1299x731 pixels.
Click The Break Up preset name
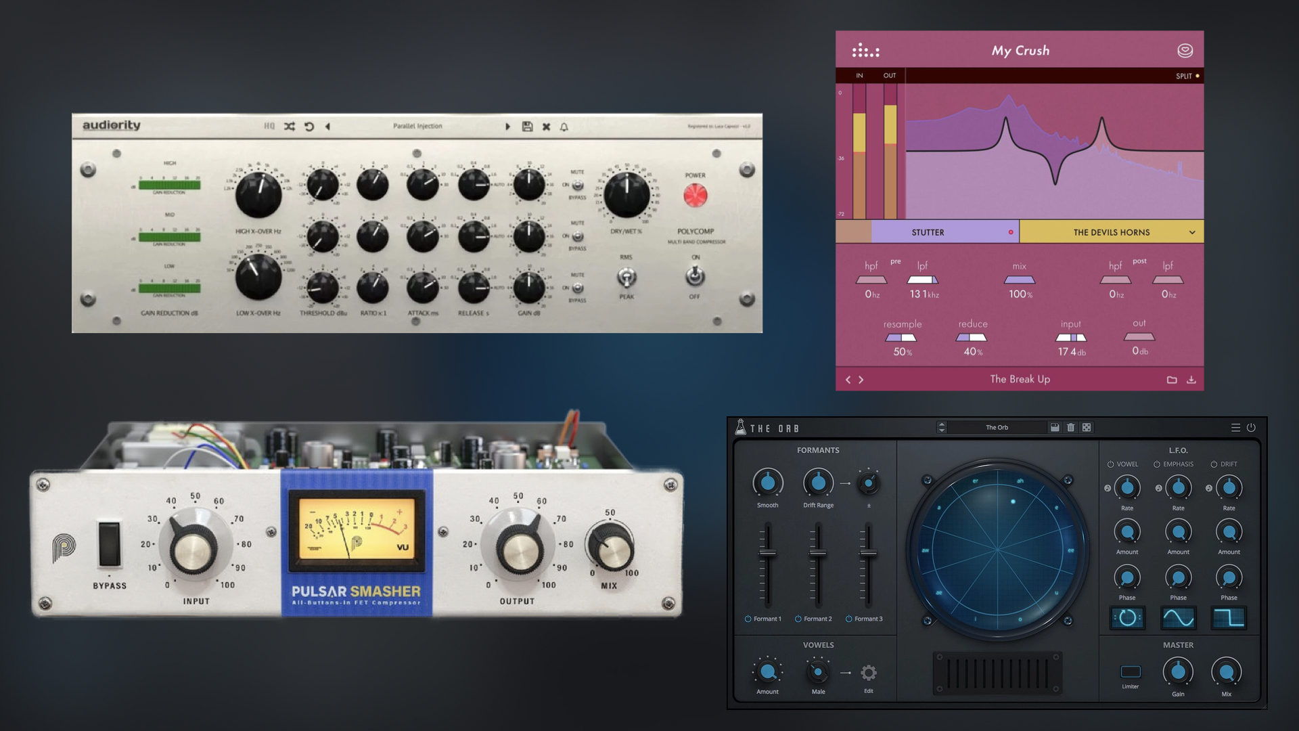coord(1019,379)
